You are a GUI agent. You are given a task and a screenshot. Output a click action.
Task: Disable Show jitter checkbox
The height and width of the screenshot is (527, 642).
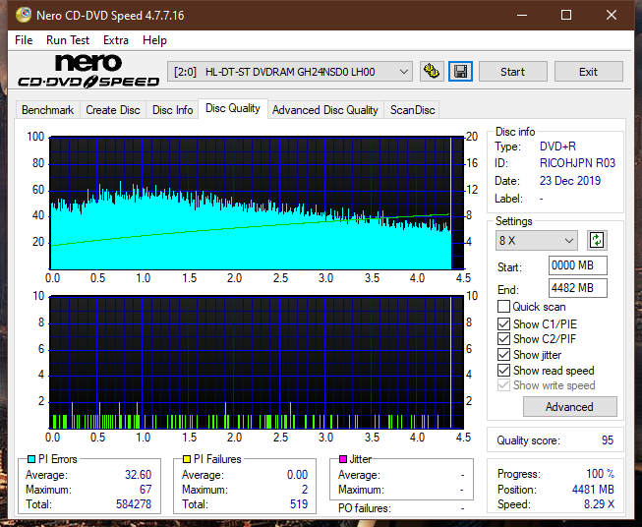tap(503, 355)
